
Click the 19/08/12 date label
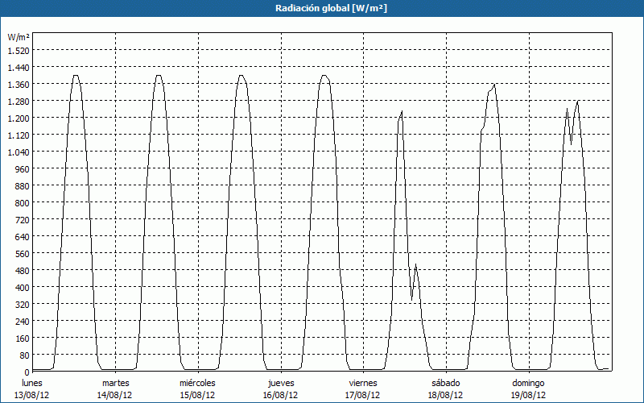[528, 395]
